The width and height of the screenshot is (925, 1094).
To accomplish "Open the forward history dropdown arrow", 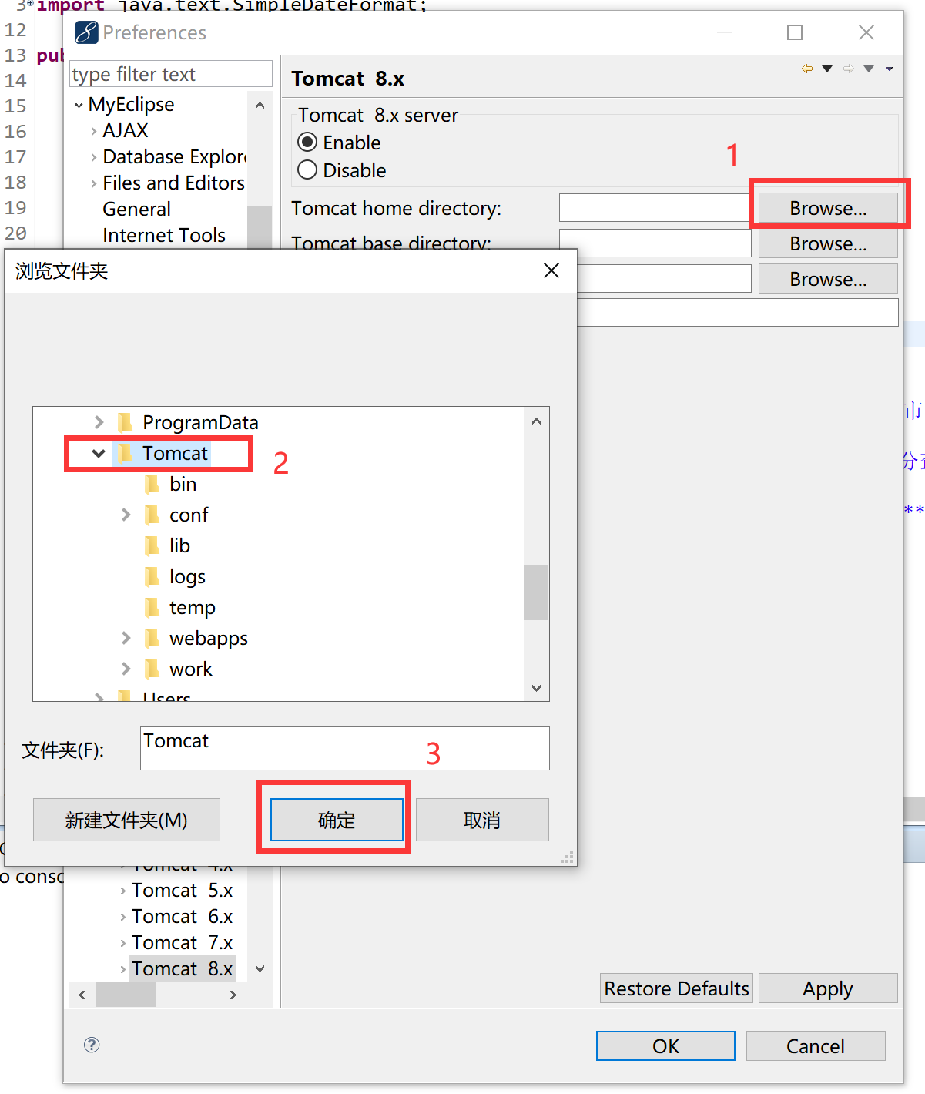I will (x=869, y=69).
